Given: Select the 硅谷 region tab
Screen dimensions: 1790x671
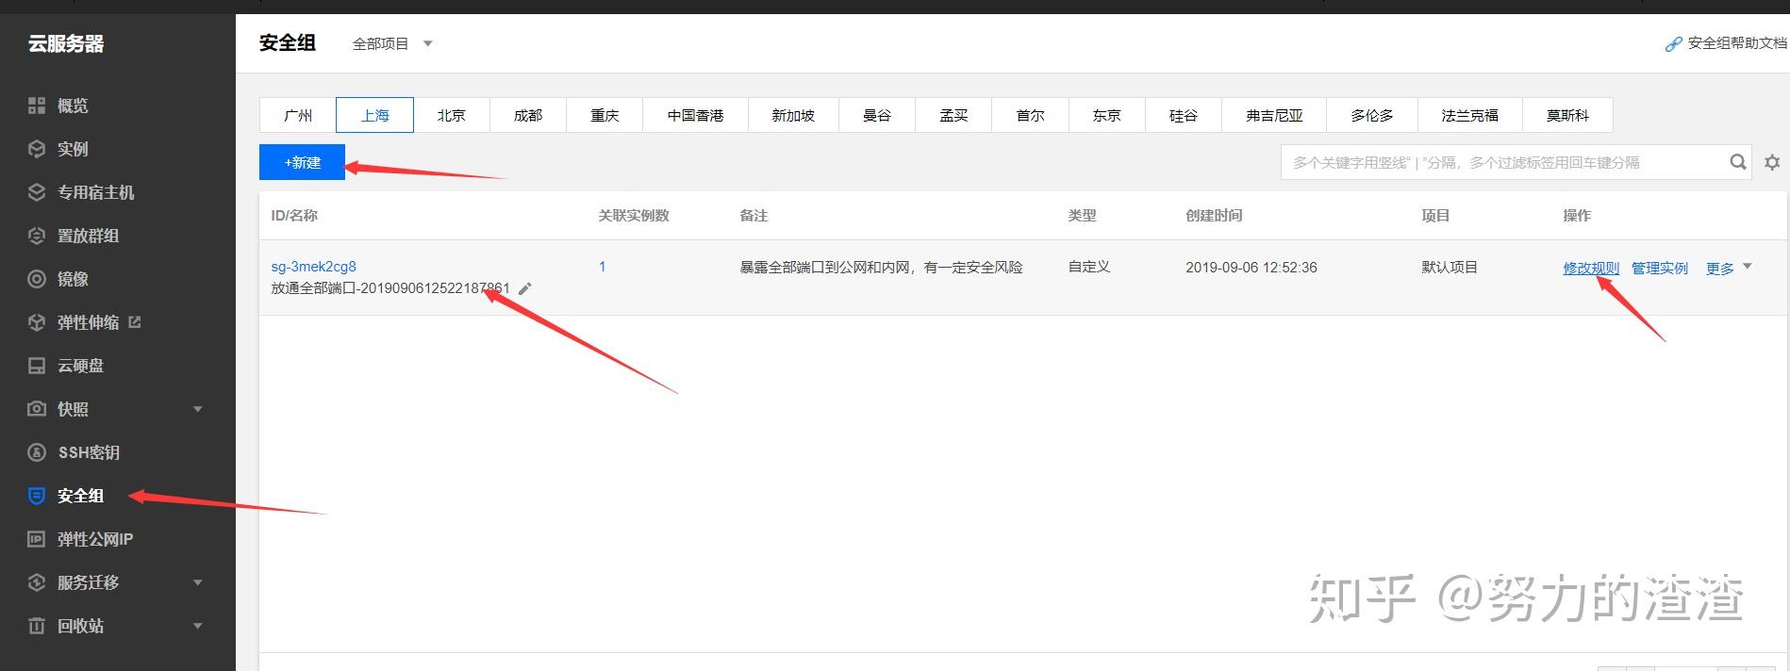Looking at the screenshot, I should (x=1184, y=115).
